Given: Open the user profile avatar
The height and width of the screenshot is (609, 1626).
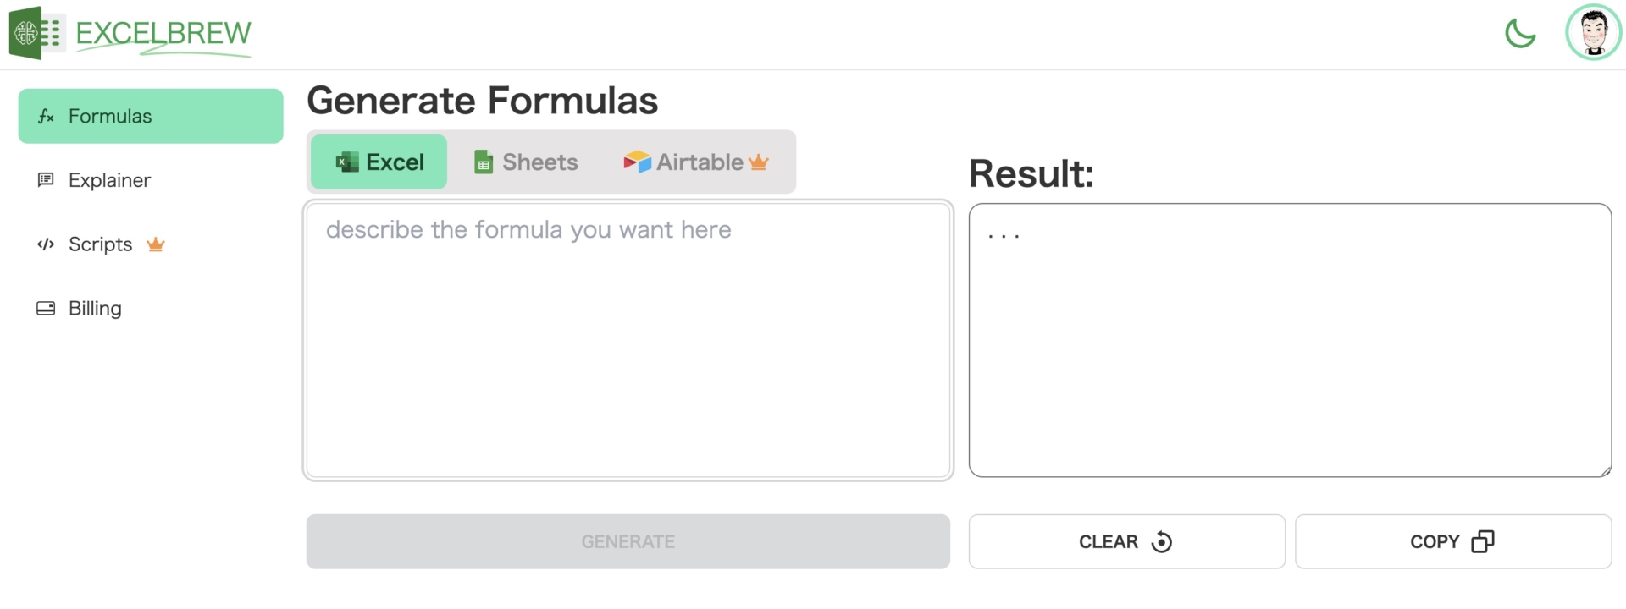Looking at the screenshot, I should (1593, 33).
